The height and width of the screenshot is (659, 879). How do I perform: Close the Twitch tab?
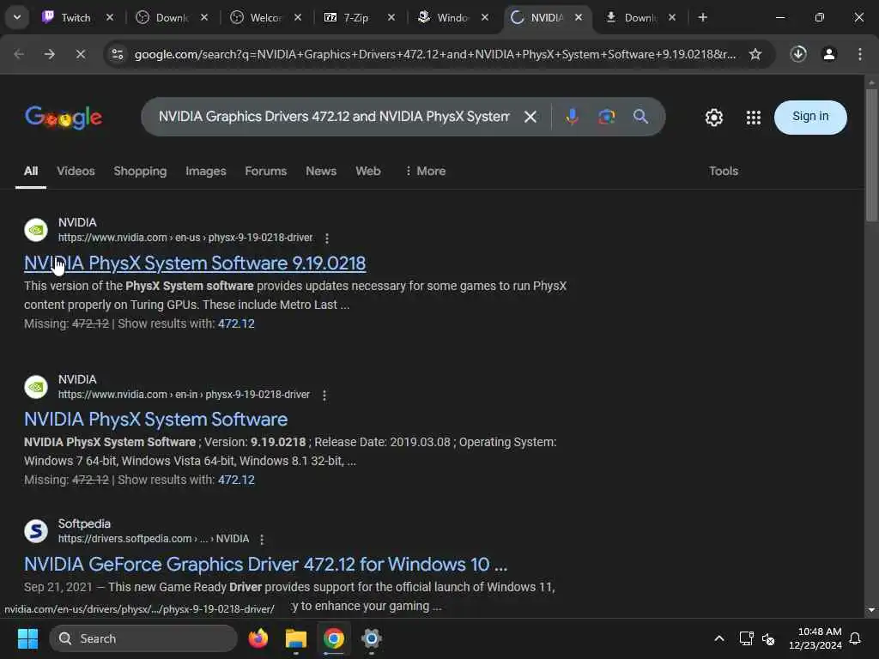click(x=110, y=17)
